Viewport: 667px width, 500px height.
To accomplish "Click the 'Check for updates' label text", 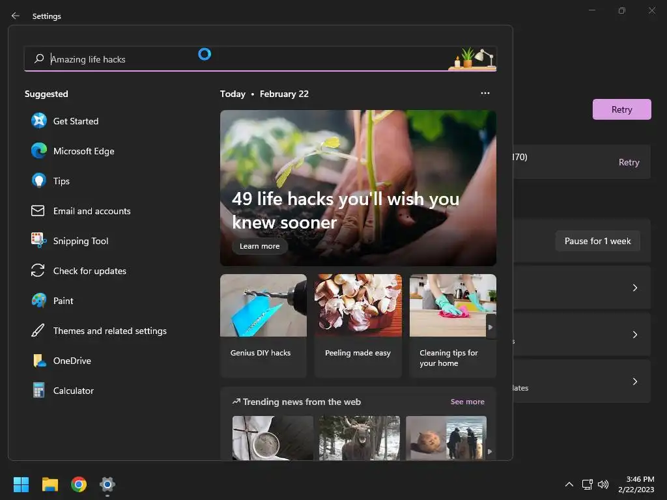I will [x=90, y=271].
